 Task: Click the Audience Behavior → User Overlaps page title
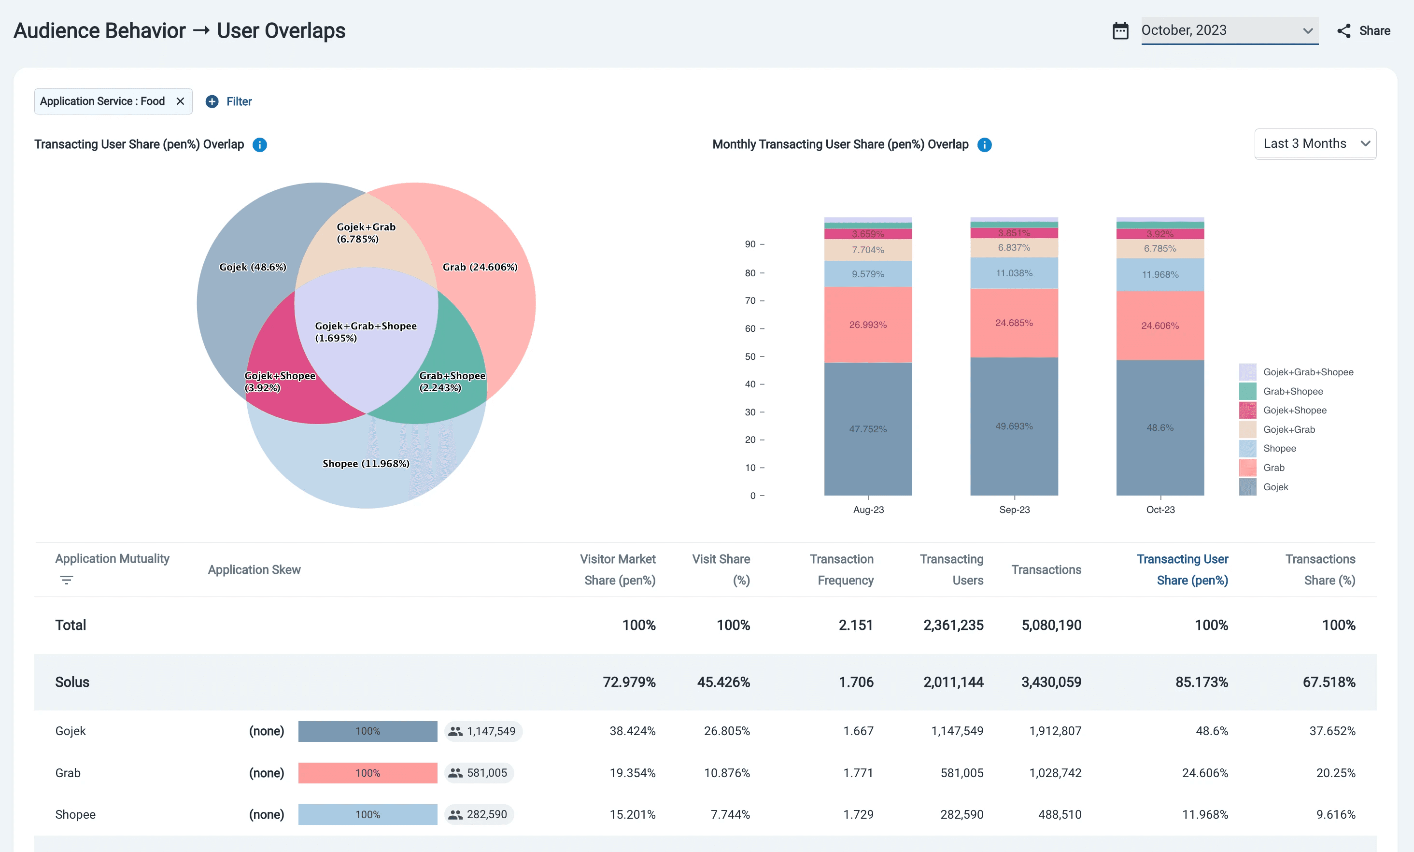point(179,30)
